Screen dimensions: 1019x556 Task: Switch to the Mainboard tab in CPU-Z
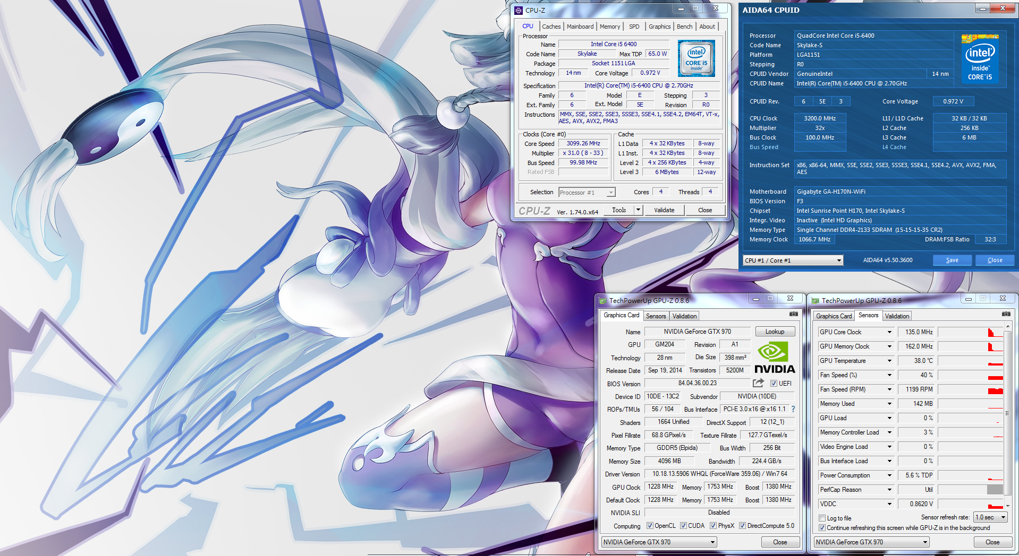(580, 27)
